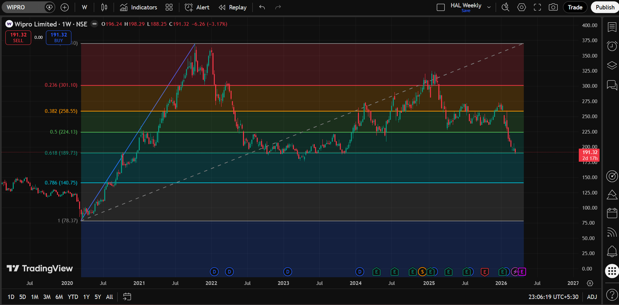Viewport: 619px width, 305px height.
Task: Open the Object tree layers panel
Action: click(612, 65)
